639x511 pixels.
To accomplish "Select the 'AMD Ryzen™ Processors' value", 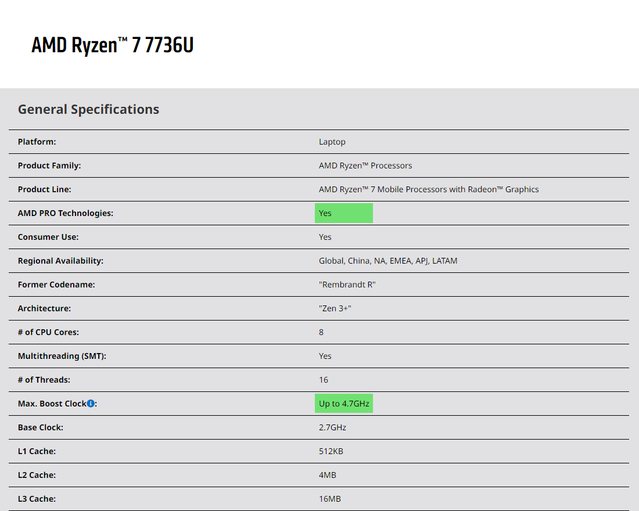I will [x=365, y=165].
